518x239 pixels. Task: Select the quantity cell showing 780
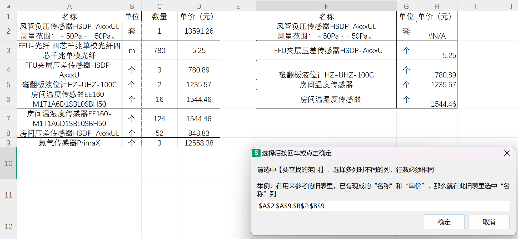(159, 50)
